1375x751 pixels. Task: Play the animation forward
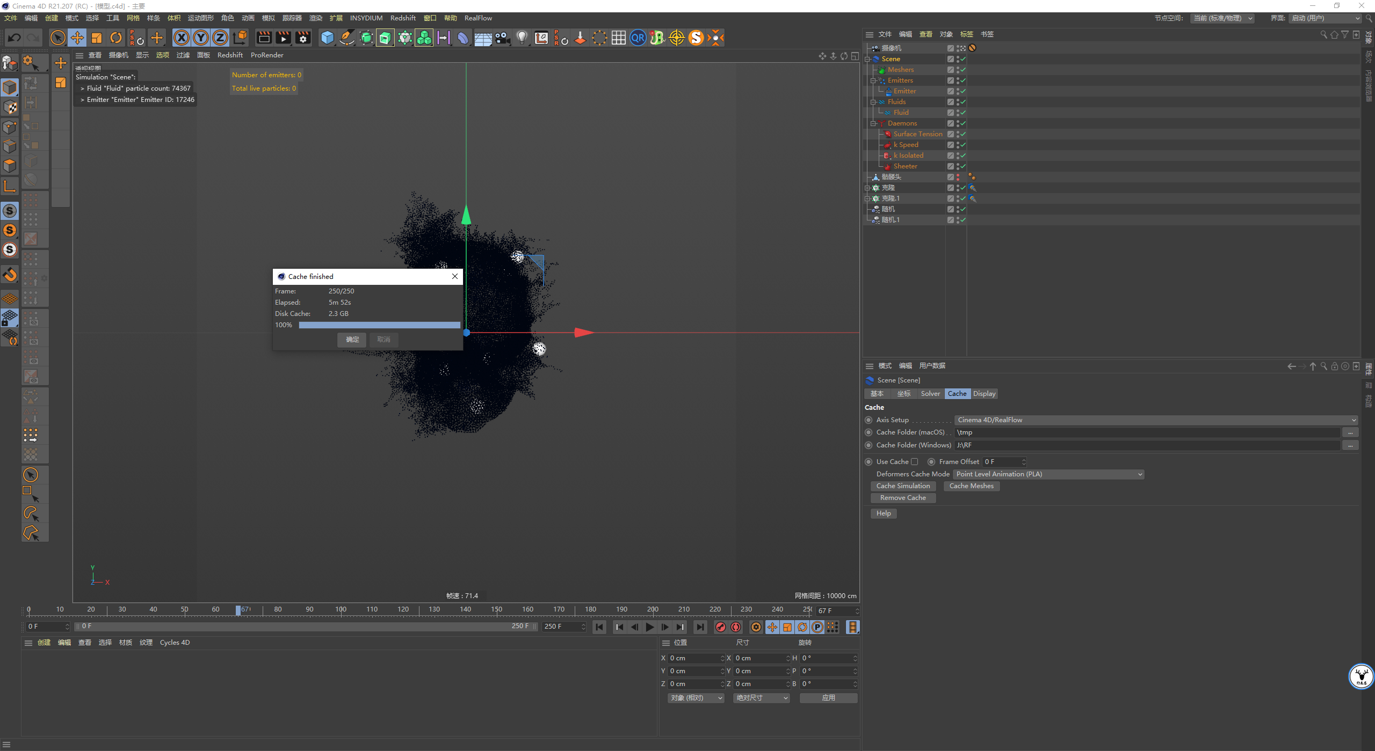(649, 627)
